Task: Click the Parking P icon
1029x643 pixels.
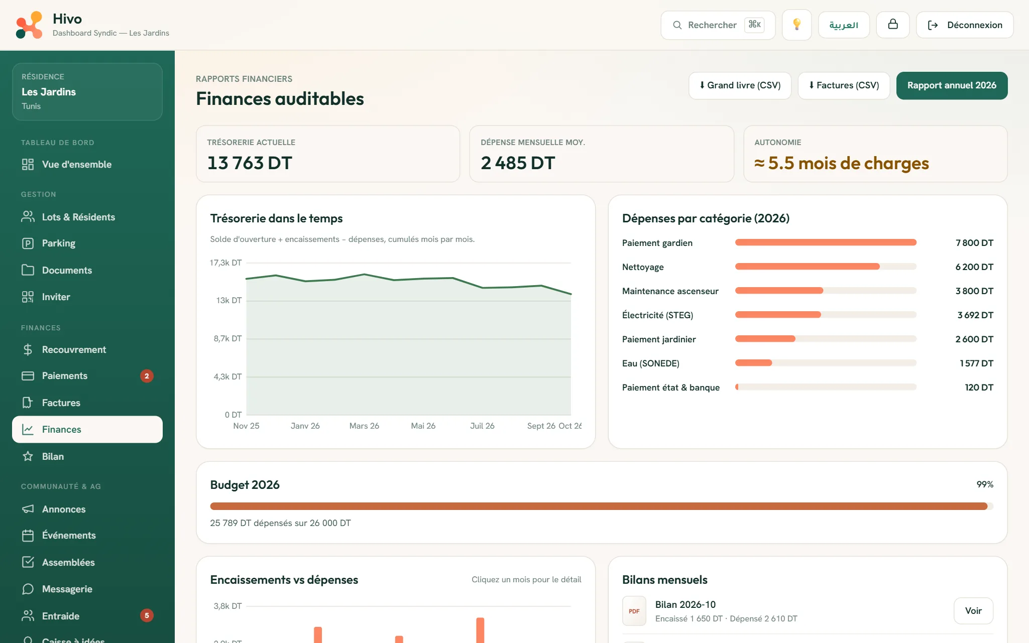Action: pos(28,243)
